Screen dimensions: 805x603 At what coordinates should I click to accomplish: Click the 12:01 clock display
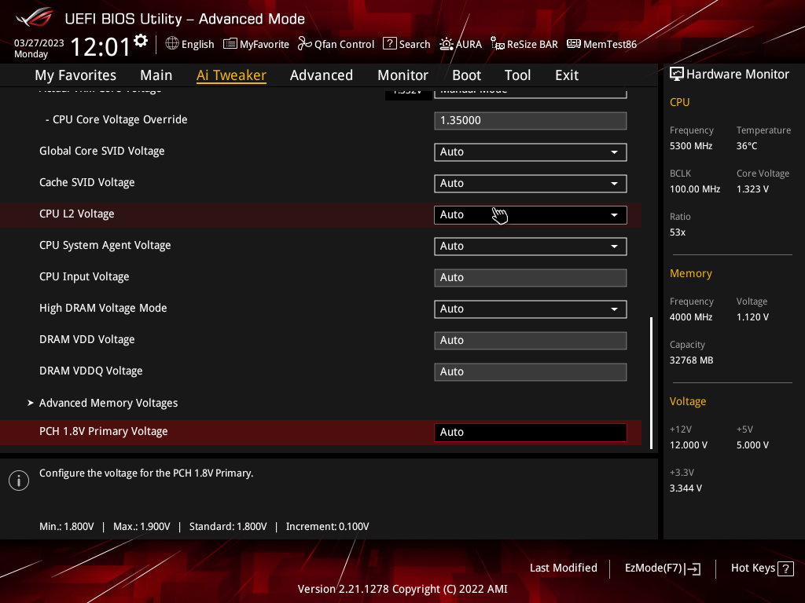coord(100,47)
